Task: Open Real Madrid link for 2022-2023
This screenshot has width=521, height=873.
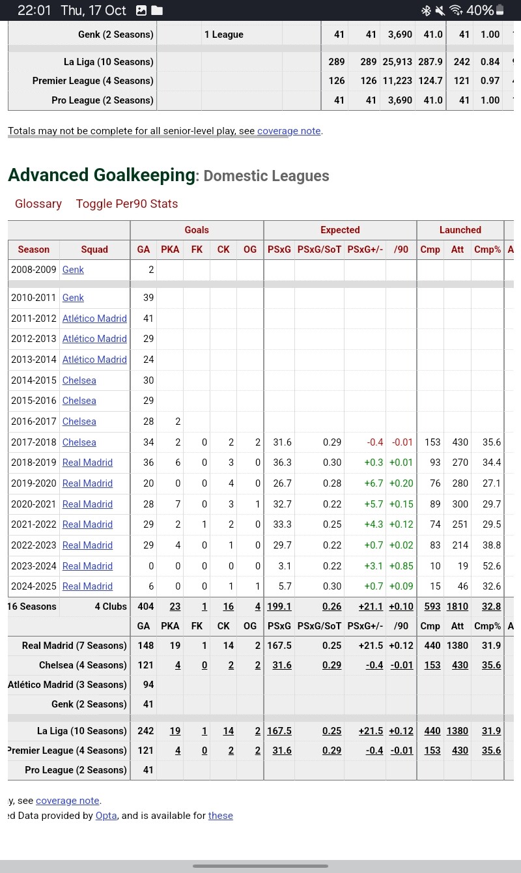Action: [x=87, y=545]
